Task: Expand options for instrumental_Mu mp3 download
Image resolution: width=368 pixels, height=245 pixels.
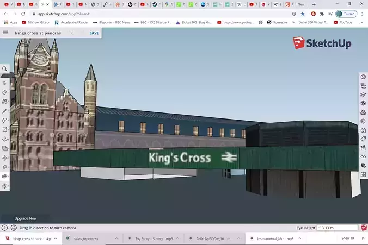Action: point(300,238)
